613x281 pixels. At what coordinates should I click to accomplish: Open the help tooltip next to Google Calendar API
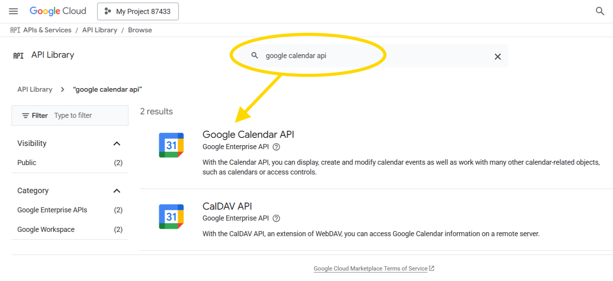tap(276, 147)
